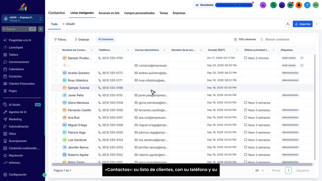Select the Todo list tab
The width and height of the screenshot is (322, 181).
coord(54,24)
